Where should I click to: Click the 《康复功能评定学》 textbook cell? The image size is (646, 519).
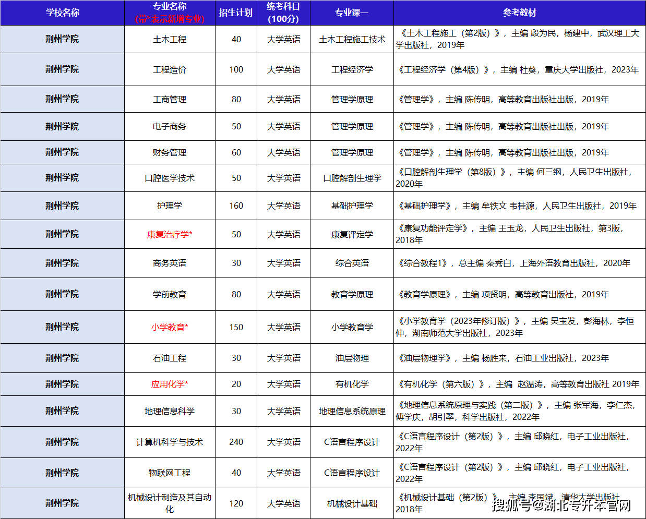pos(520,234)
